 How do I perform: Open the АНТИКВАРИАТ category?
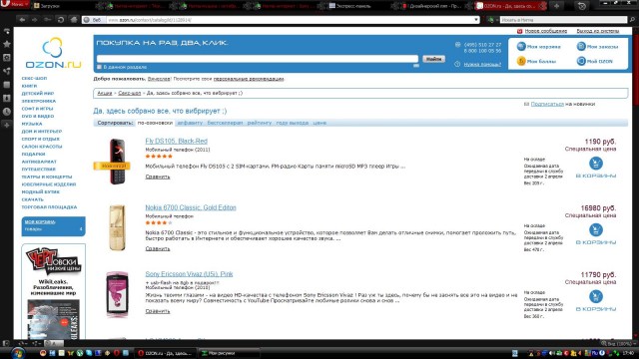[39, 162]
